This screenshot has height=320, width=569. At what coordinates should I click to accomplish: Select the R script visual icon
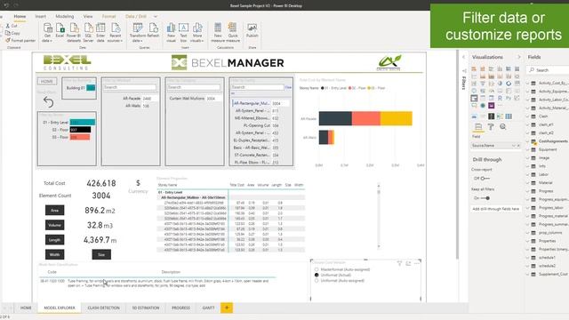(500, 98)
